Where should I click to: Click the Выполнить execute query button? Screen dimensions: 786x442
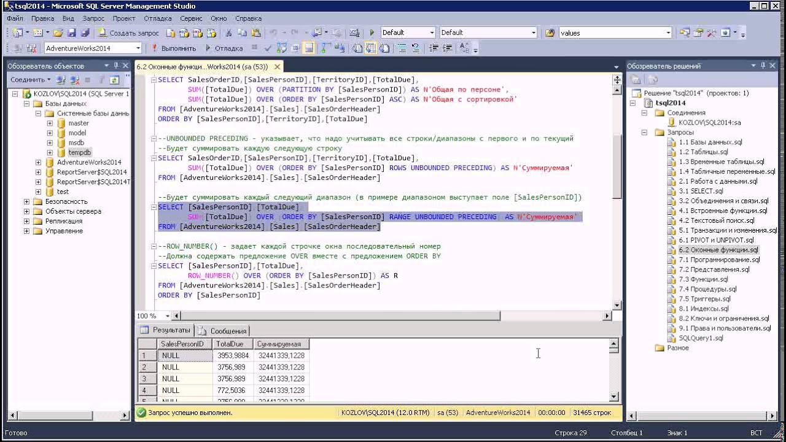174,48
